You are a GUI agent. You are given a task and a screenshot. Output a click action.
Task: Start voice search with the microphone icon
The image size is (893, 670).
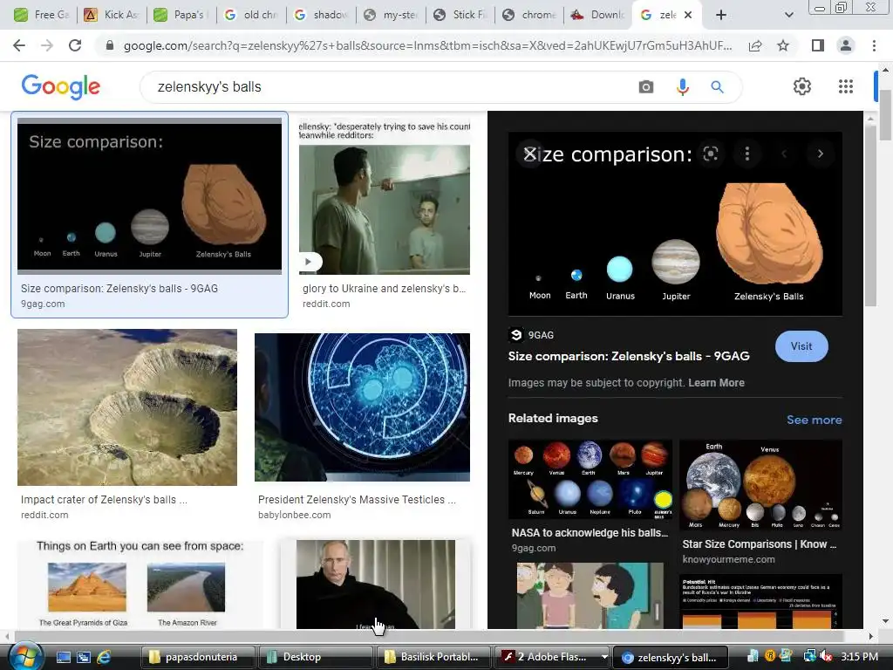682,86
